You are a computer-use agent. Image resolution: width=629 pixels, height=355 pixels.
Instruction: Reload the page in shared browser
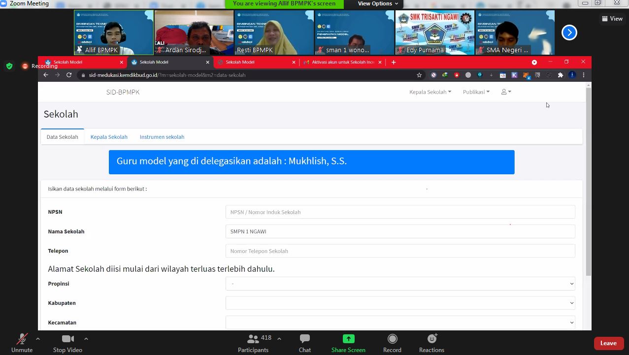pos(69,75)
